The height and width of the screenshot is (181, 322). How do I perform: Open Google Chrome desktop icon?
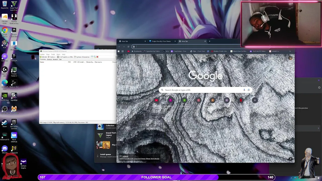[5, 31]
